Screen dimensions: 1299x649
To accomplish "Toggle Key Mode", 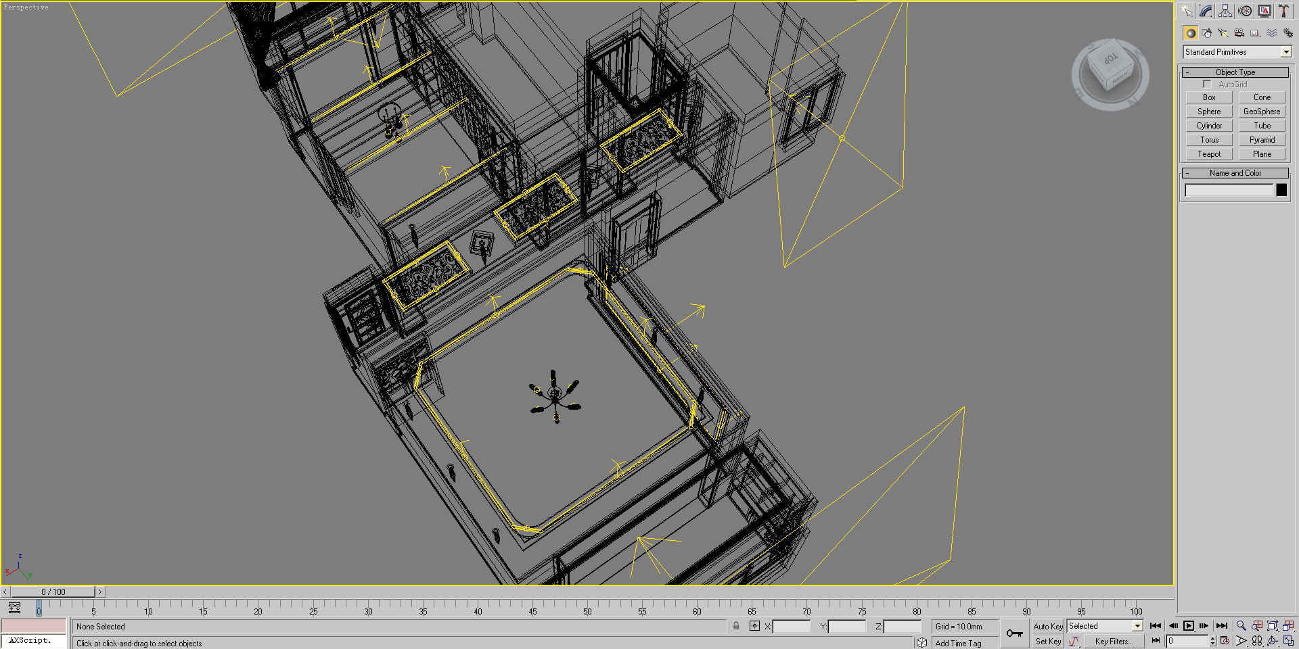I will coord(1156,641).
